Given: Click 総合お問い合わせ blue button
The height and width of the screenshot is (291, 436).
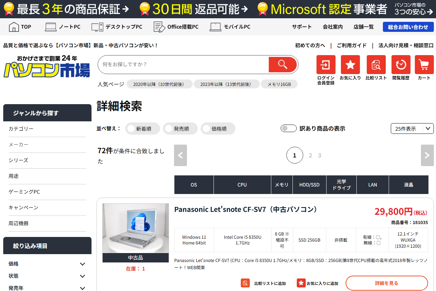Looking at the screenshot, I should pyautogui.click(x=408, y=27).
